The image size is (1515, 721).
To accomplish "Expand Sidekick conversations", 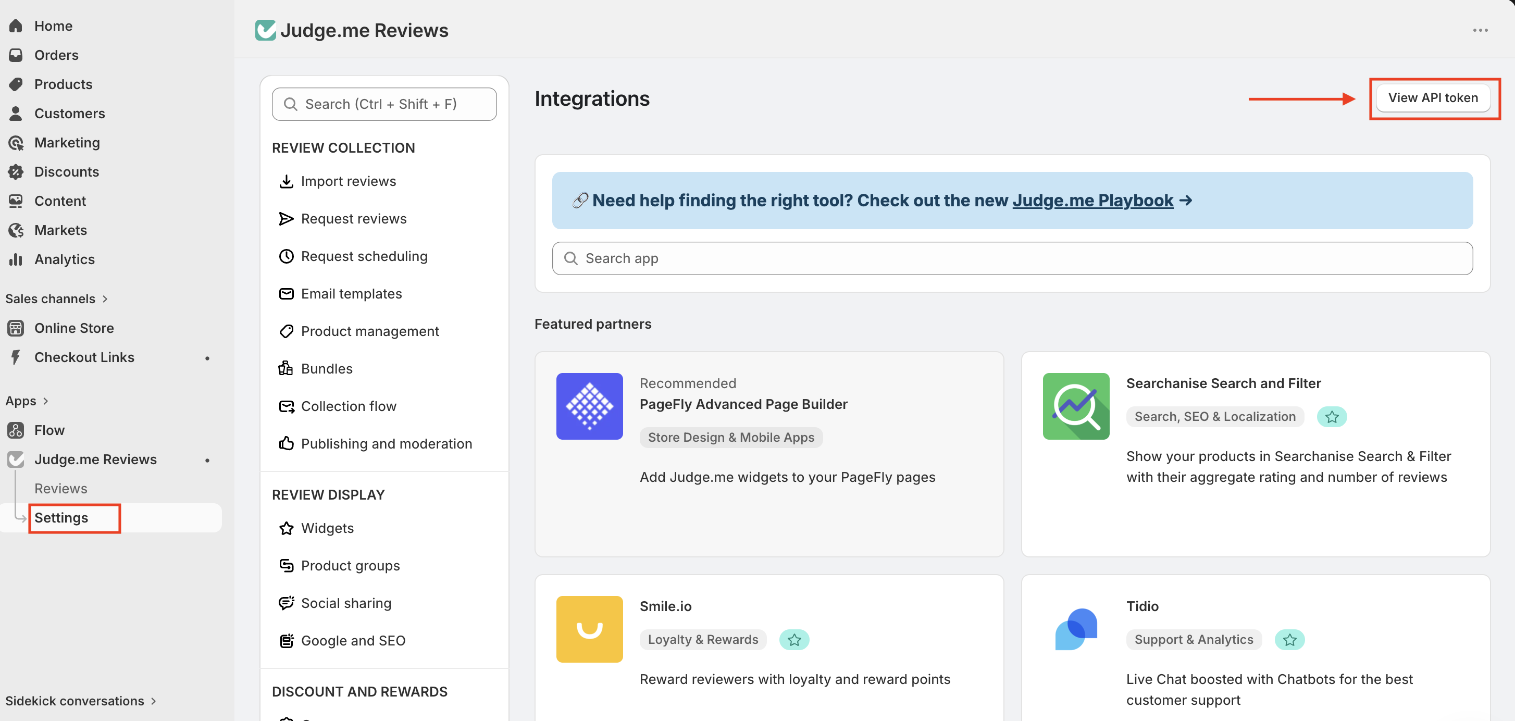I will tap(81, 701).
